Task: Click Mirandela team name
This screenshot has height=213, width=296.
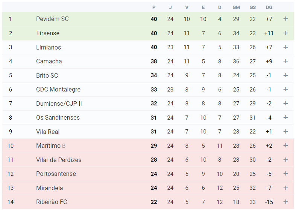Action: 50,188
